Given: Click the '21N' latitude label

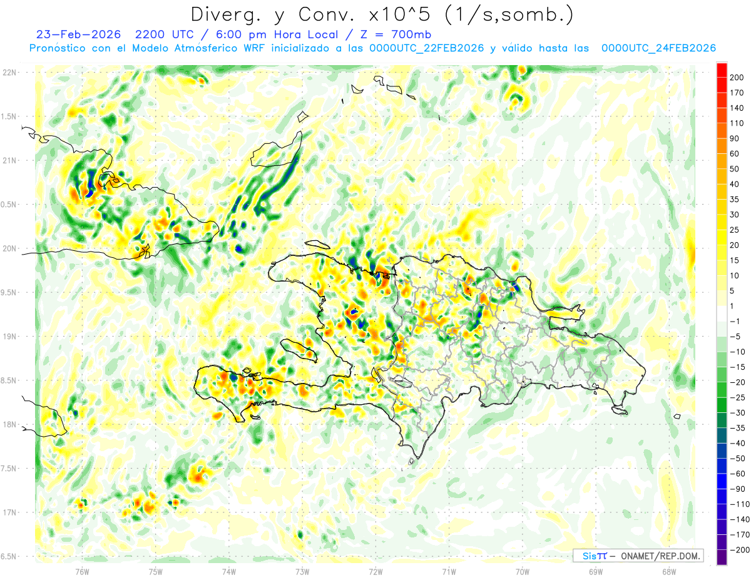Looking at the screenshot, I should coord(8,160).
